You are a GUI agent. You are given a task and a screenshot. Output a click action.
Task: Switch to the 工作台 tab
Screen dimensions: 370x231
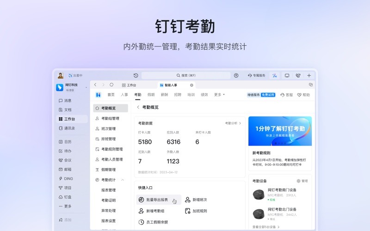click(129, 85)
